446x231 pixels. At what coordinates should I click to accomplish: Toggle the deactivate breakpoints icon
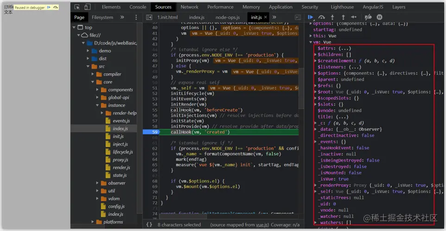tap(368, 17)
